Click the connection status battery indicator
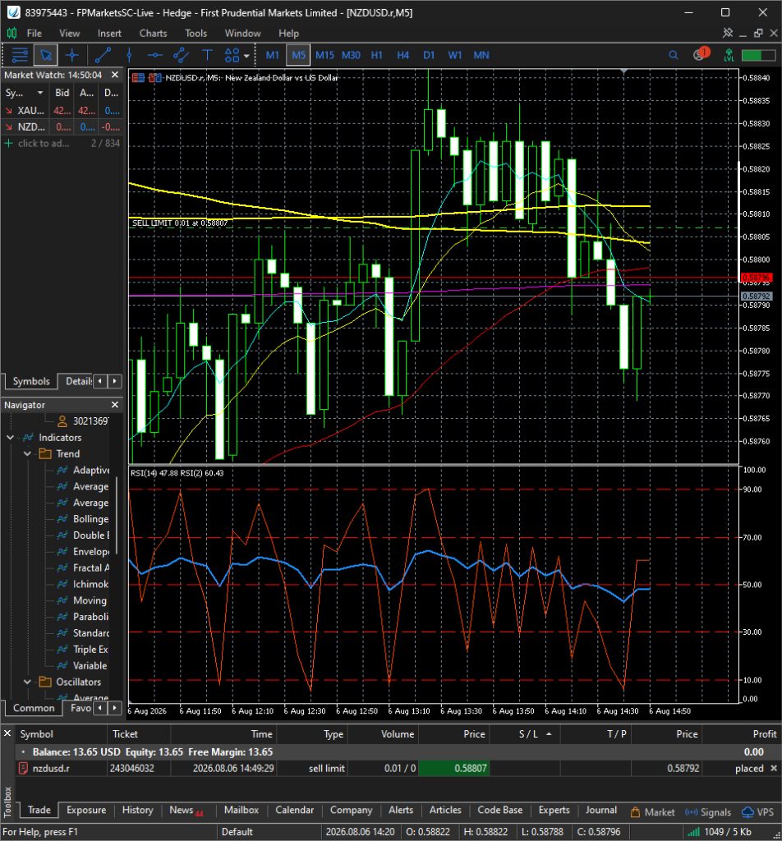The height and width of the screenshot is (841, 782). click(x=758, y=55)
